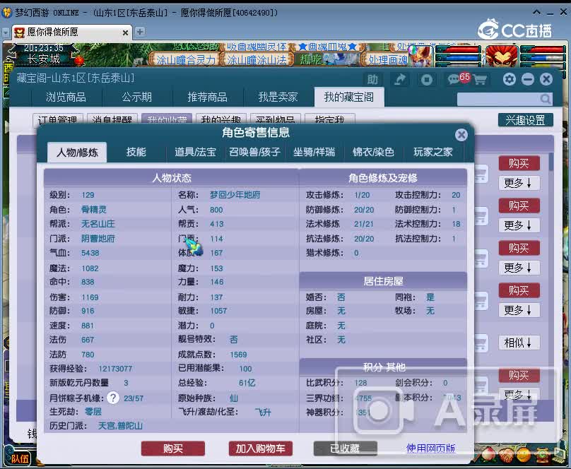Expand the fourth 更多 dropdown

pos(519,310)
